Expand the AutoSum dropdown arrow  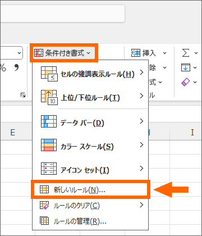point(196,53)
